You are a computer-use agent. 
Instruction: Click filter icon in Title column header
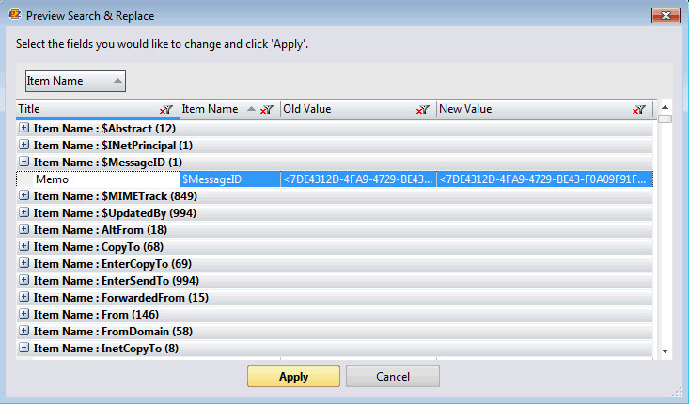[x=167, y=110]
